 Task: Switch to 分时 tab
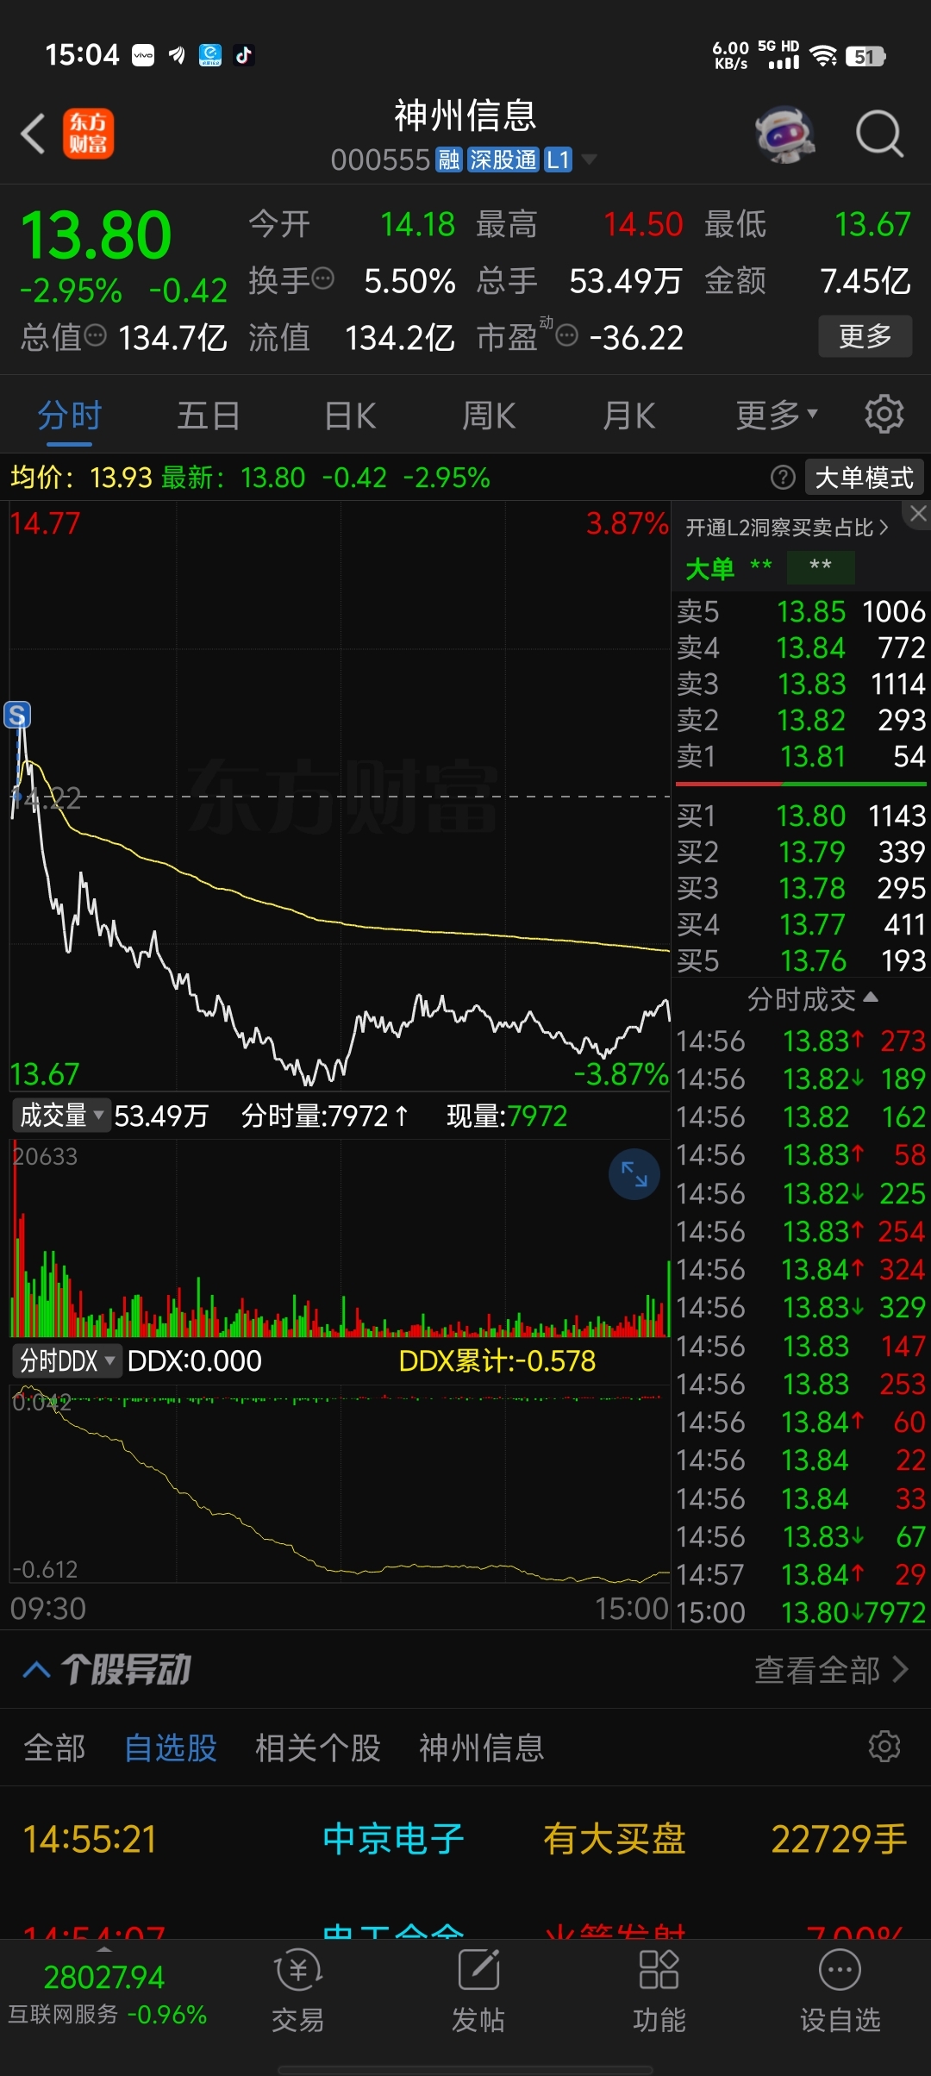(x=70, y=416)
